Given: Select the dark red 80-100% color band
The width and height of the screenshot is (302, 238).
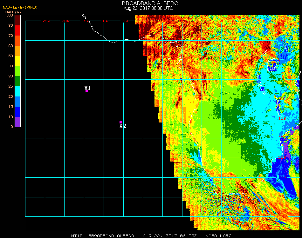Looking at the screenshot, I should [18, 20].
